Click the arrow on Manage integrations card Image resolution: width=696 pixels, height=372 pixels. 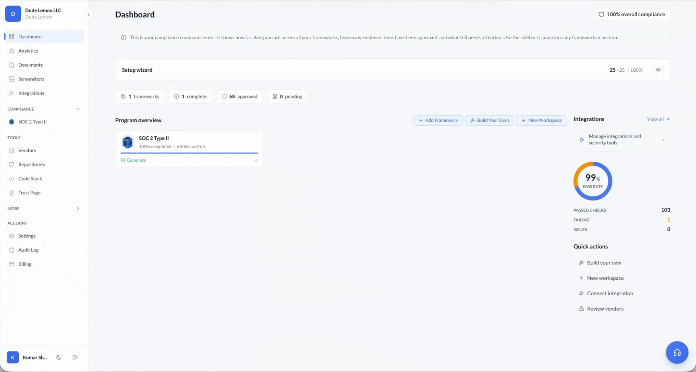click(x=662, y=140)
